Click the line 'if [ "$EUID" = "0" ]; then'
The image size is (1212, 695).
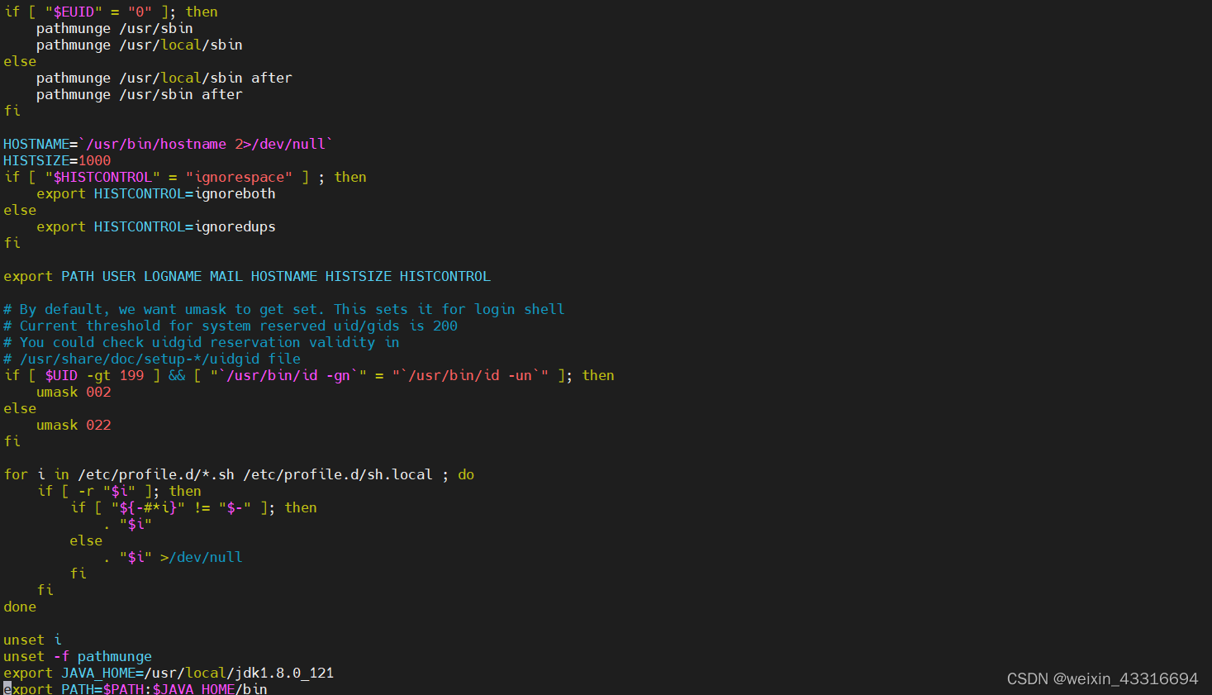[x=111, y=12]
